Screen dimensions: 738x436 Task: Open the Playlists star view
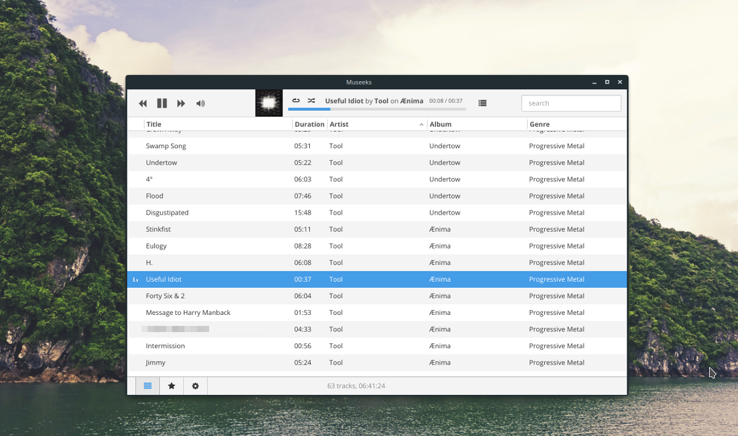[x=171, y=386]
